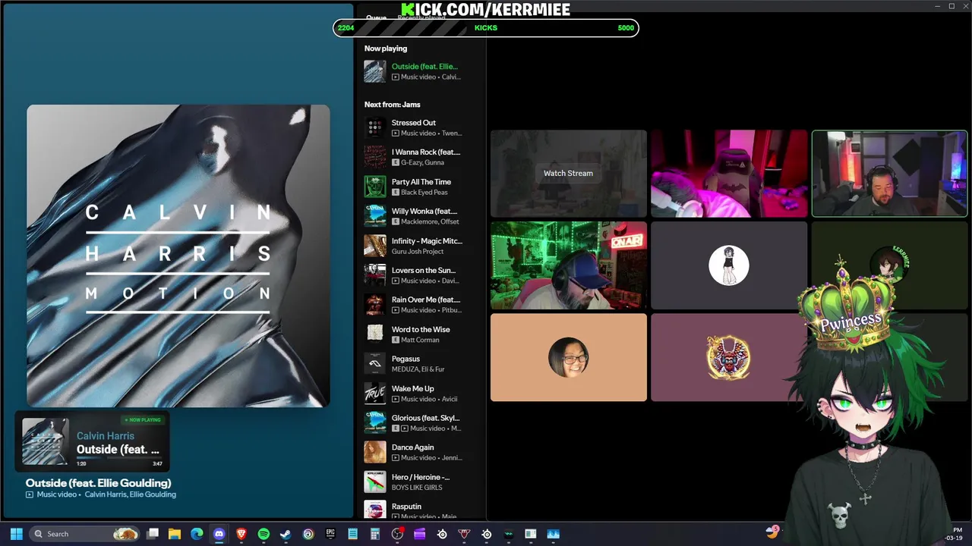Select the green-lit room blue cap video tile
972x546 pixels.
click(x=569, y=265)
